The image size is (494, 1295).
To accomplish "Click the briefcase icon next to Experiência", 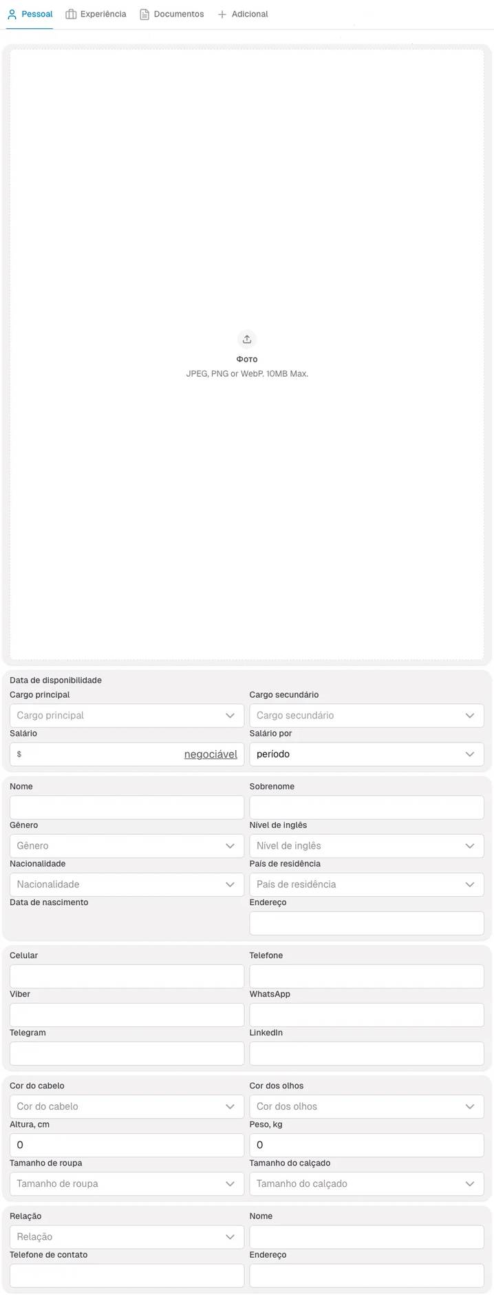I will coord(69,13).
